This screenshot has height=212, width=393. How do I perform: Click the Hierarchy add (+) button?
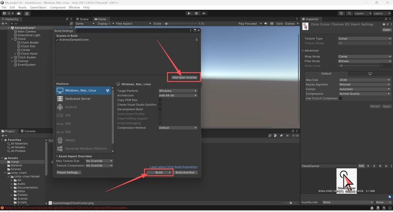(4, 23)
